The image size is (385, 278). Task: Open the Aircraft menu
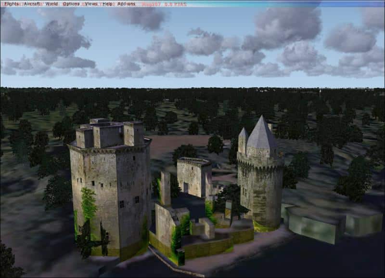[x=32, y=3]
